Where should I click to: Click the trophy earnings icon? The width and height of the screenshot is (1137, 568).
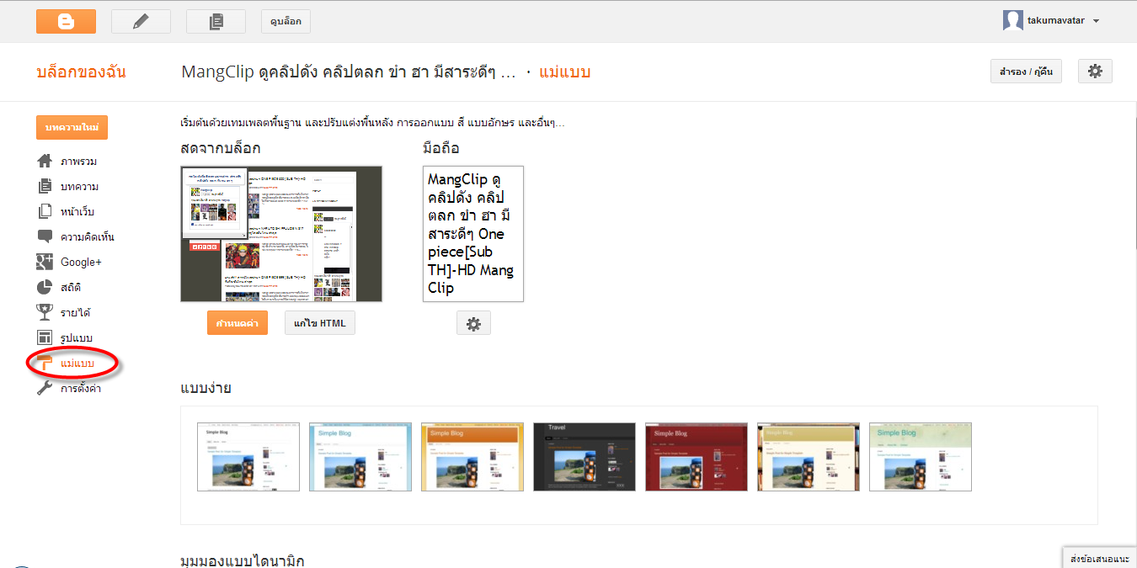click(45, 312)
